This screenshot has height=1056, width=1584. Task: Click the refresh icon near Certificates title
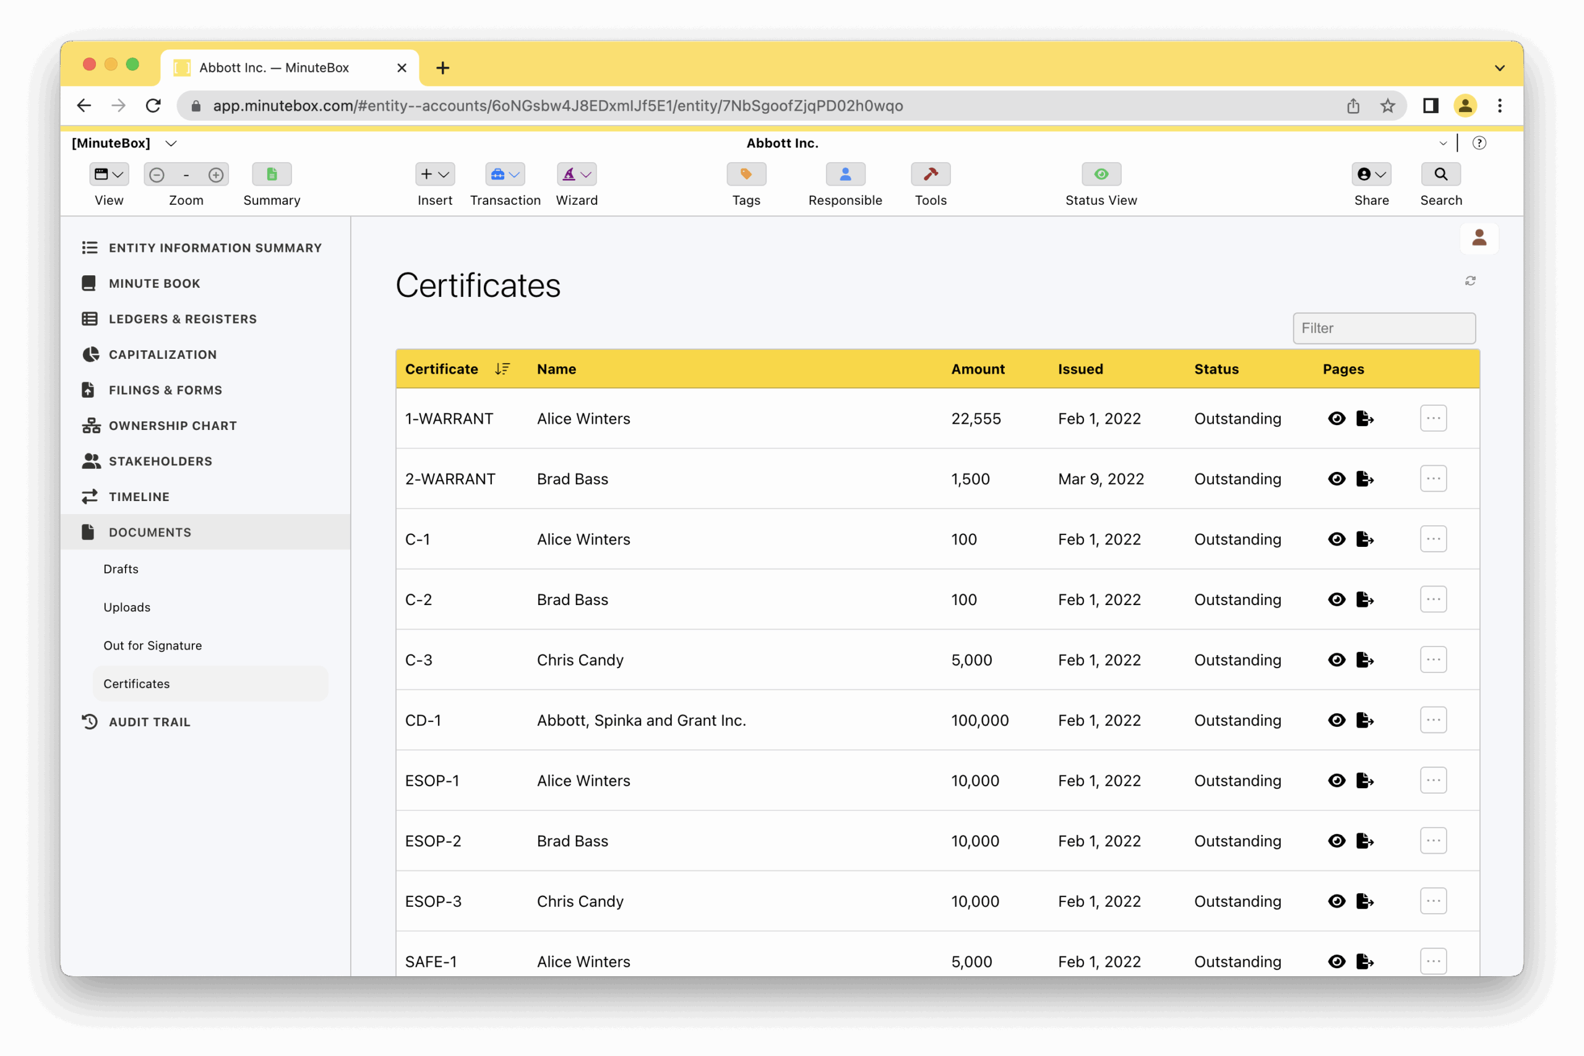1470,281
